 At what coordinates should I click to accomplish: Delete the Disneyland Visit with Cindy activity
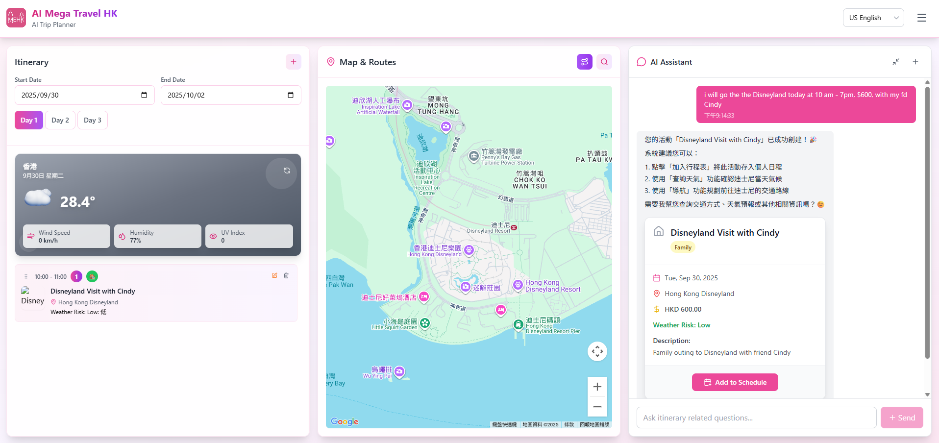(286, 275)
